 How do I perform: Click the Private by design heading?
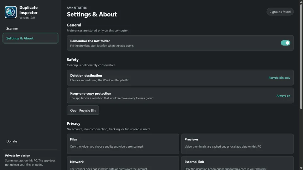click(18, 156)
